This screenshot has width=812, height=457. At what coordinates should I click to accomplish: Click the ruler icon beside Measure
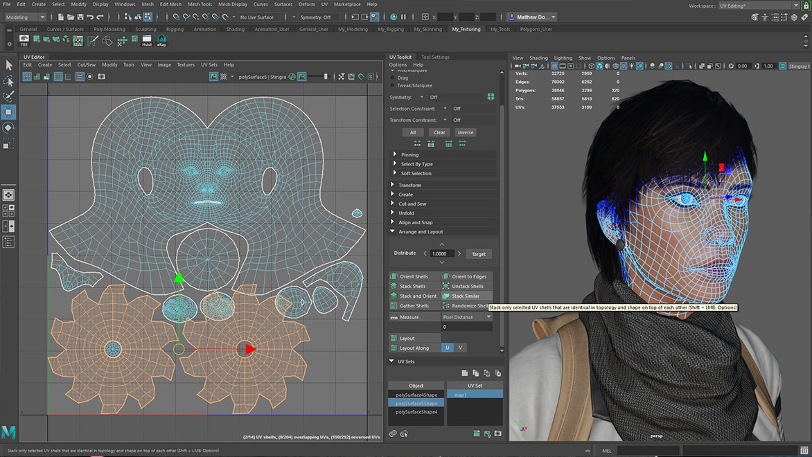pyautogui.click(x=394, y=317)
